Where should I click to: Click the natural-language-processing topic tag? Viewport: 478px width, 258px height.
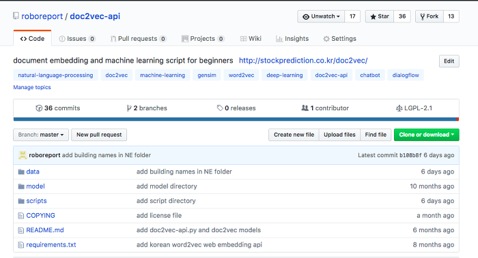(55, 75)
